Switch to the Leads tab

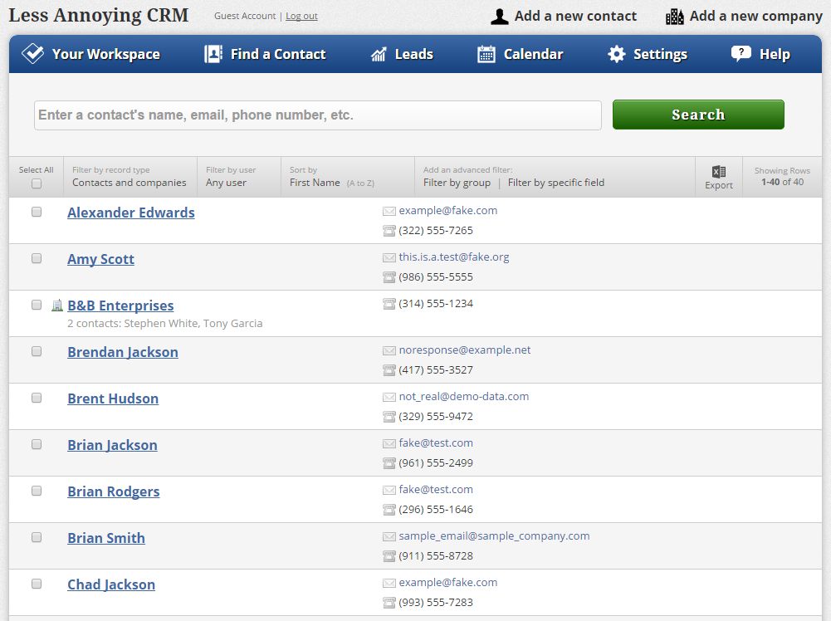pyautogui.click(x=402, y=54)
